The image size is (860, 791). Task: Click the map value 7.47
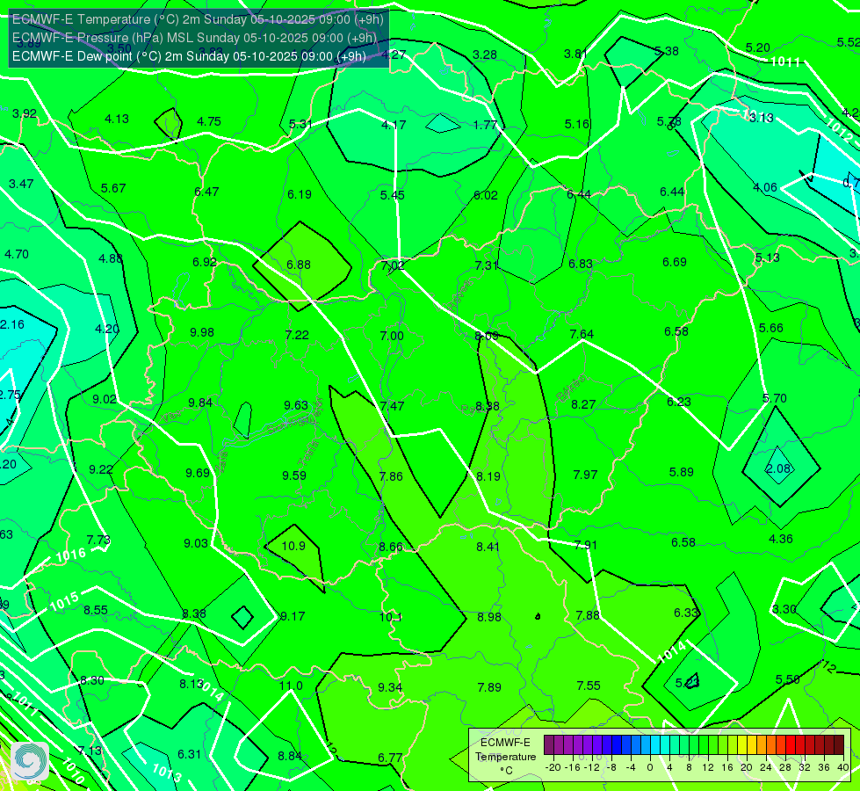point(392,406)
